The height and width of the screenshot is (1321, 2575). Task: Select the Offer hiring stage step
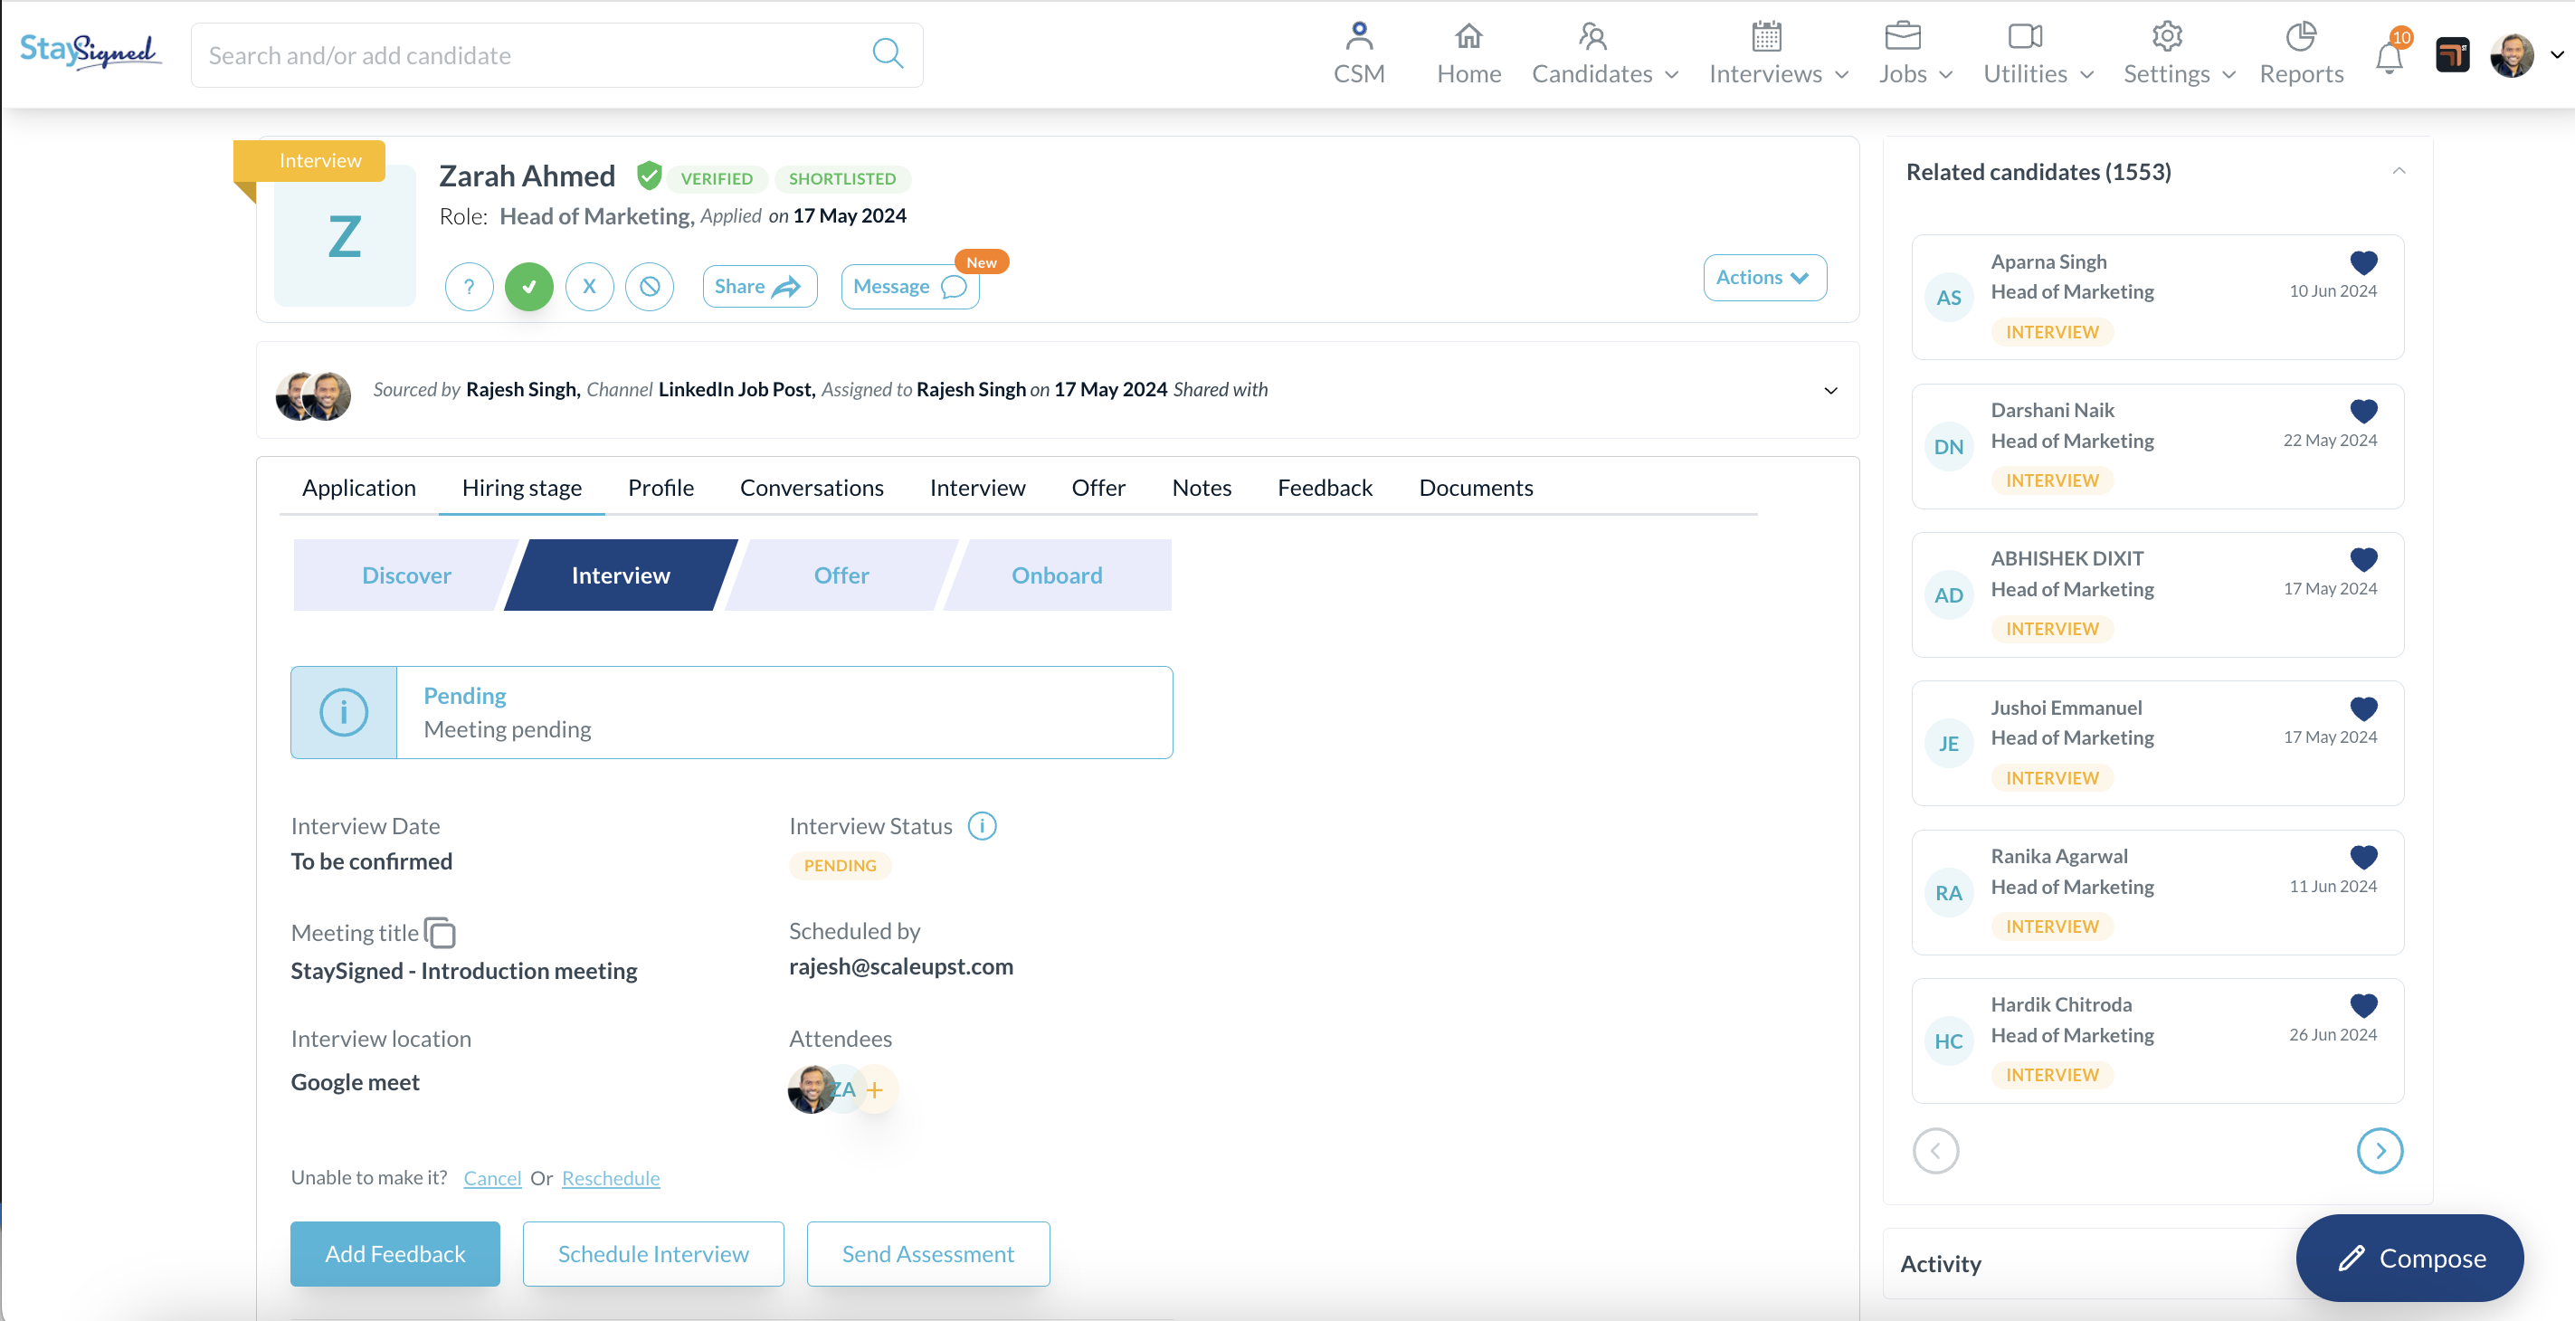pos(841,576)
